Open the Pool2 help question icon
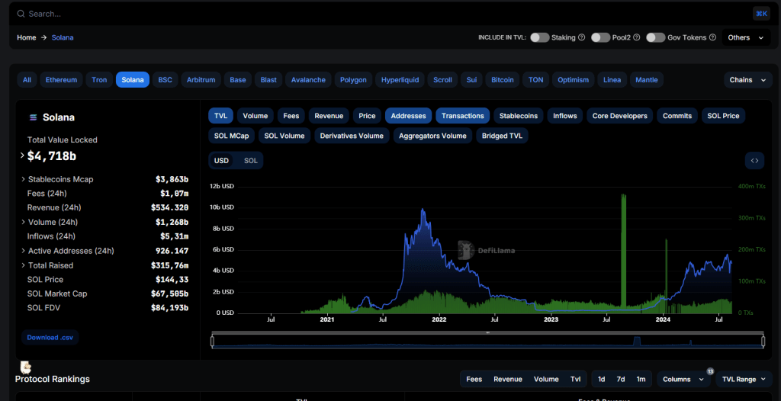 [636, 37]
